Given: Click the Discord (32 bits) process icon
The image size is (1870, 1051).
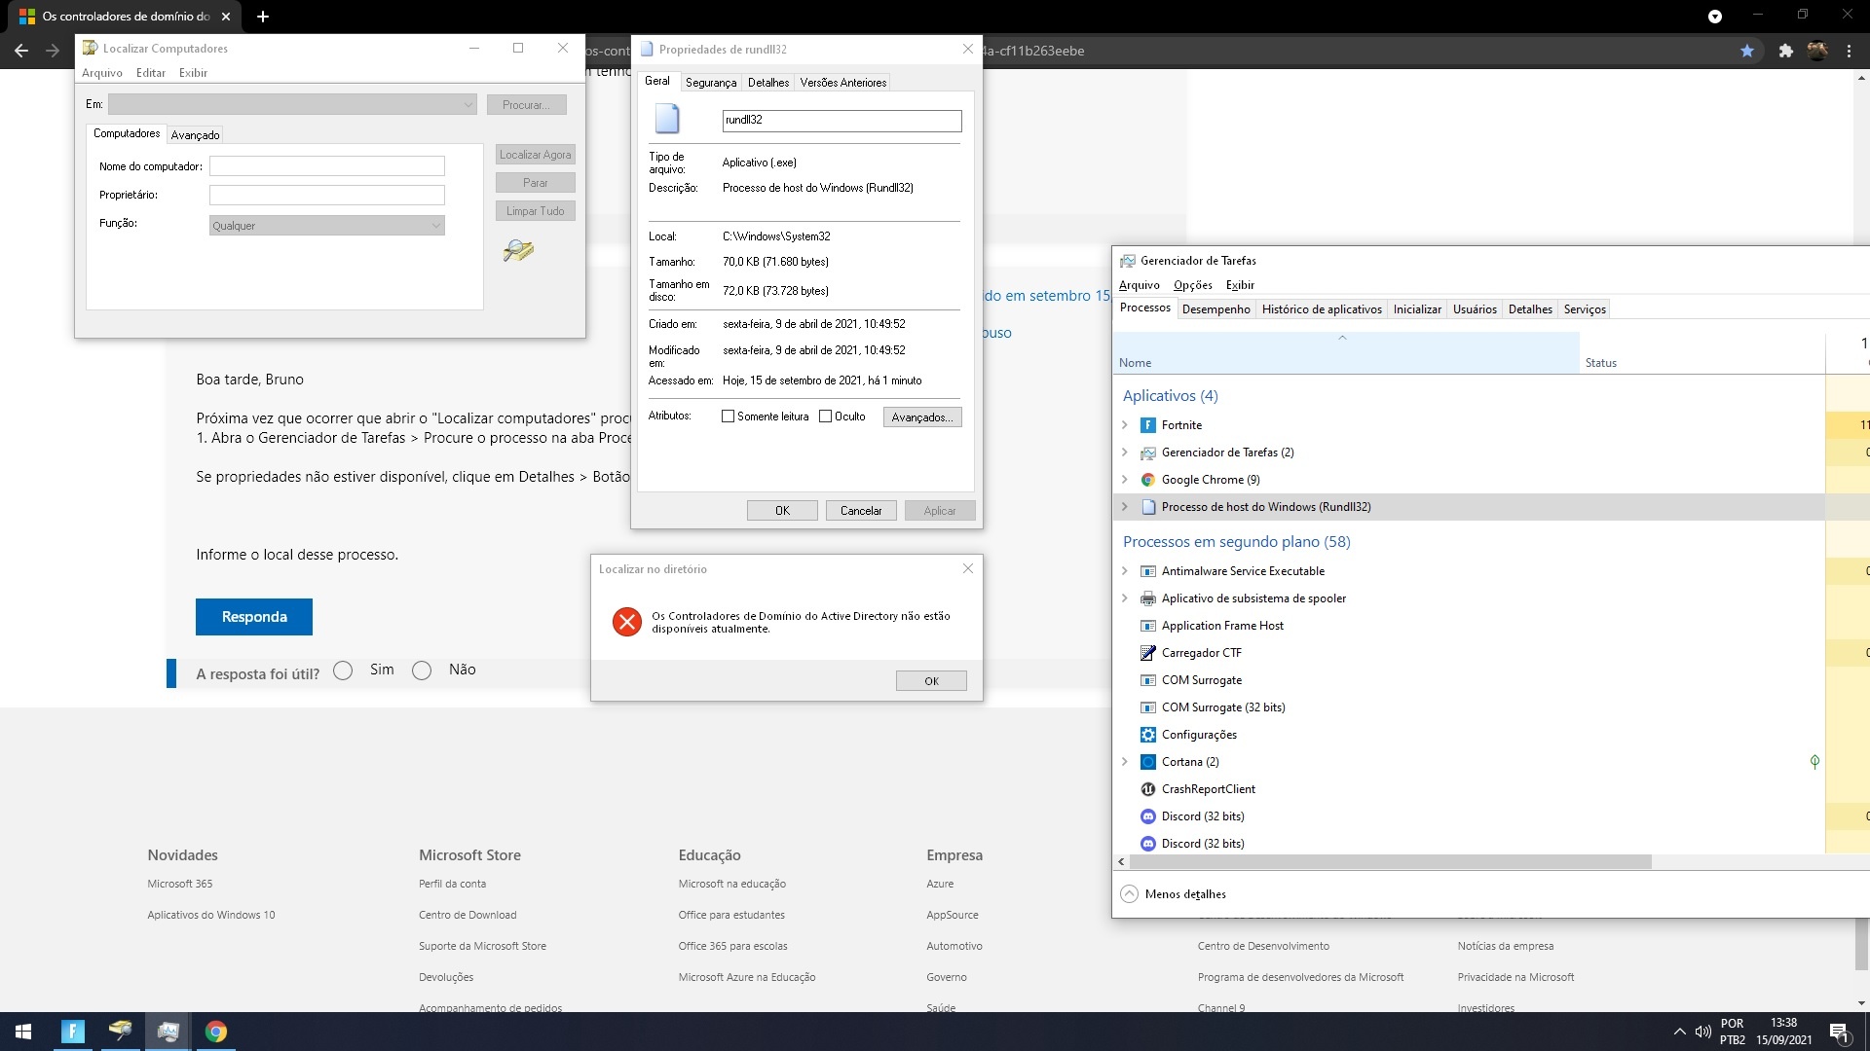Looking at the screenshot, I should [x=1148, y=816].
